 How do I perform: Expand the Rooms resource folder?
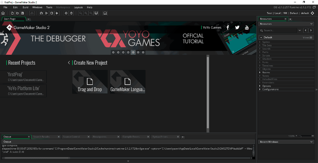(x=260, y=72)
